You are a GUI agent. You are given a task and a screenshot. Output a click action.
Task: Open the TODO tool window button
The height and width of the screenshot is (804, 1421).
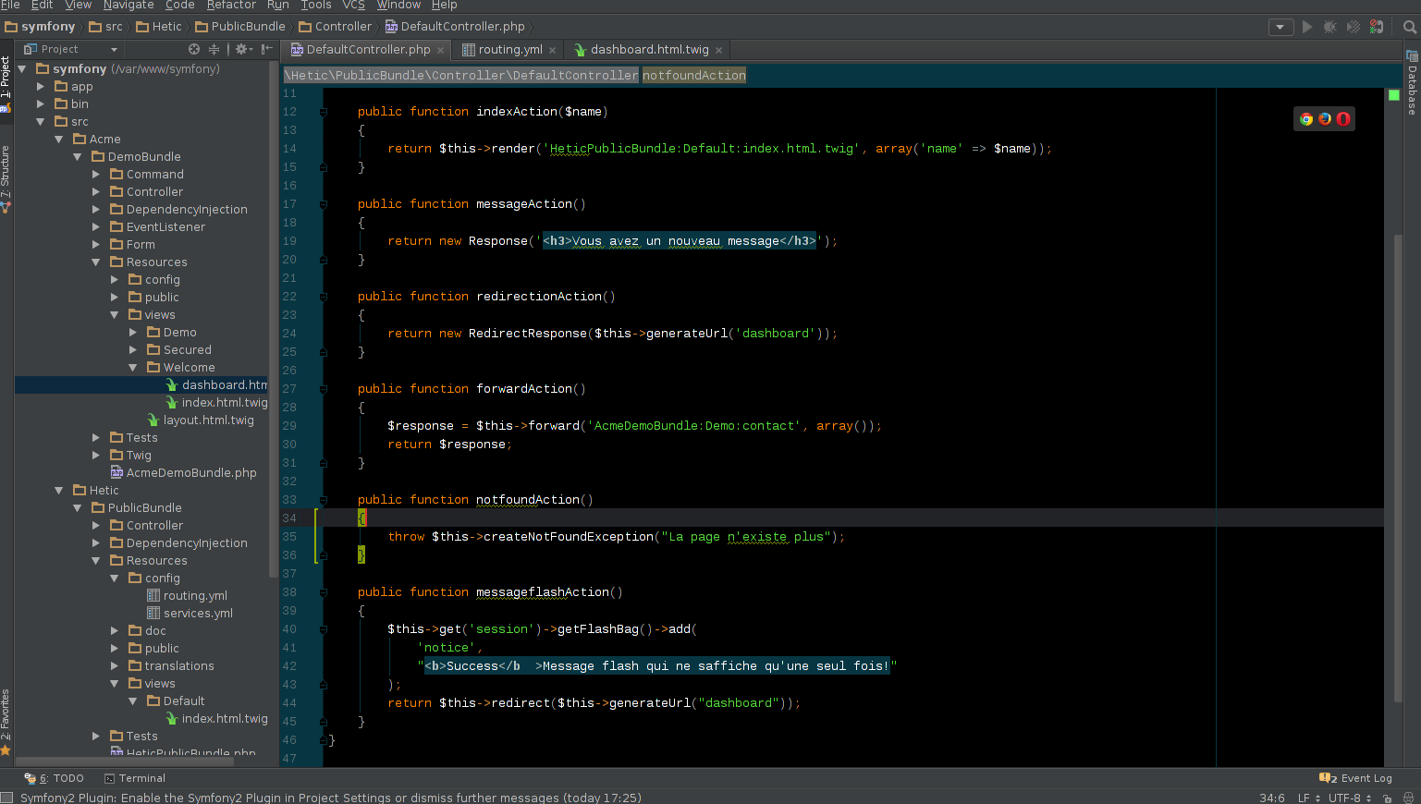(x=54, y=778)
